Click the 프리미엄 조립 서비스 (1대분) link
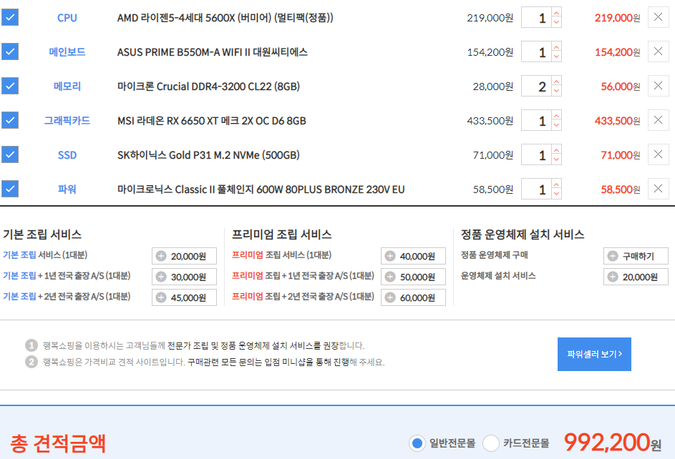The width and height of the screenshot is (675, 459). point(281,255)
